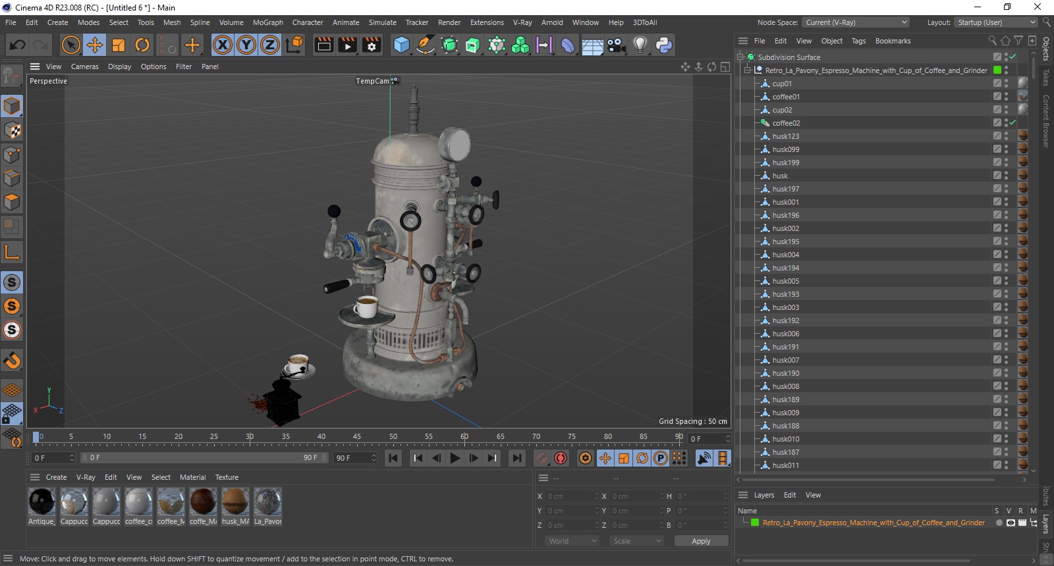1054x566 pixels.
Task: Toggle visibility dots of cup01 object
Action: (1006, 84)
